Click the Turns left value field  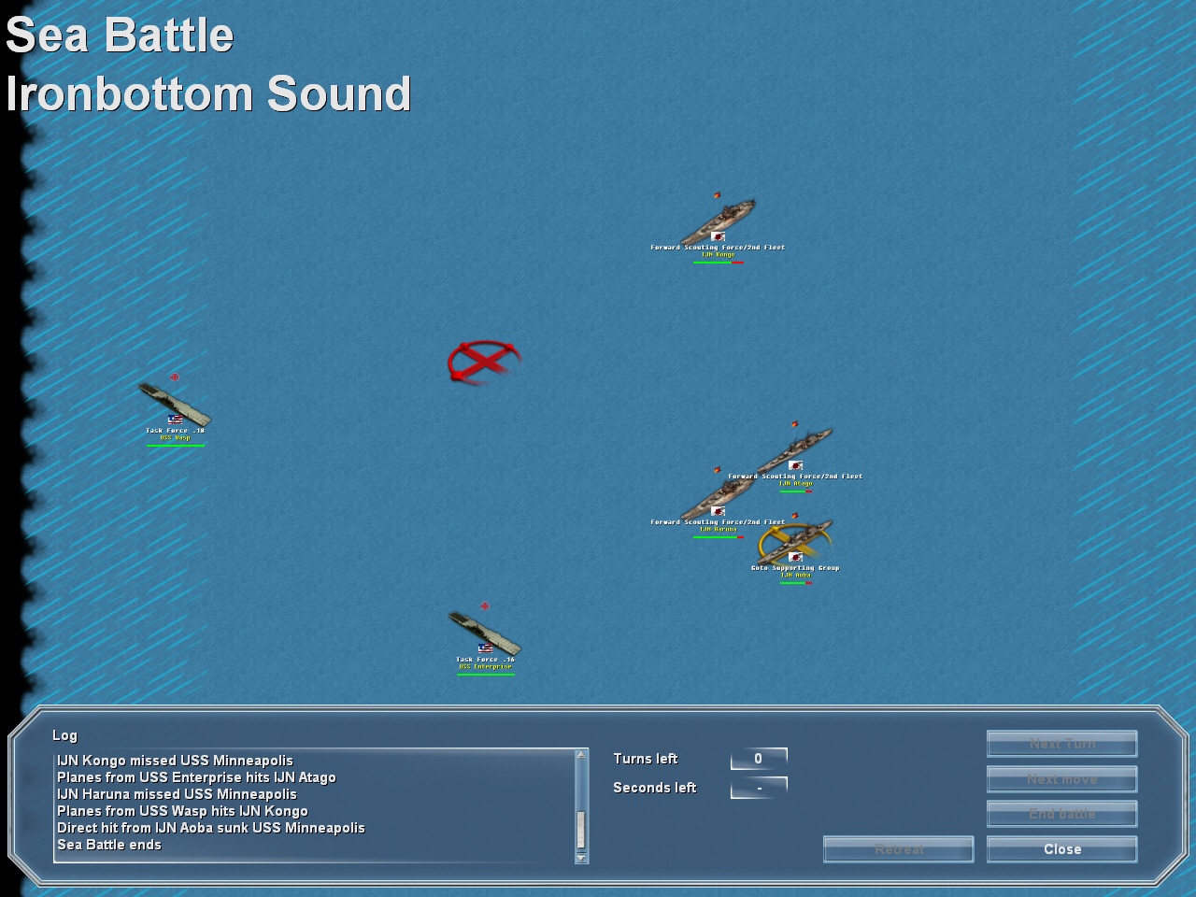759,759
